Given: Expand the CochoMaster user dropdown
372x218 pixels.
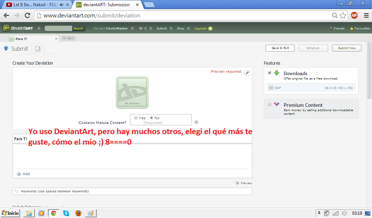Looking at the screenshot, I should point(132,28).
